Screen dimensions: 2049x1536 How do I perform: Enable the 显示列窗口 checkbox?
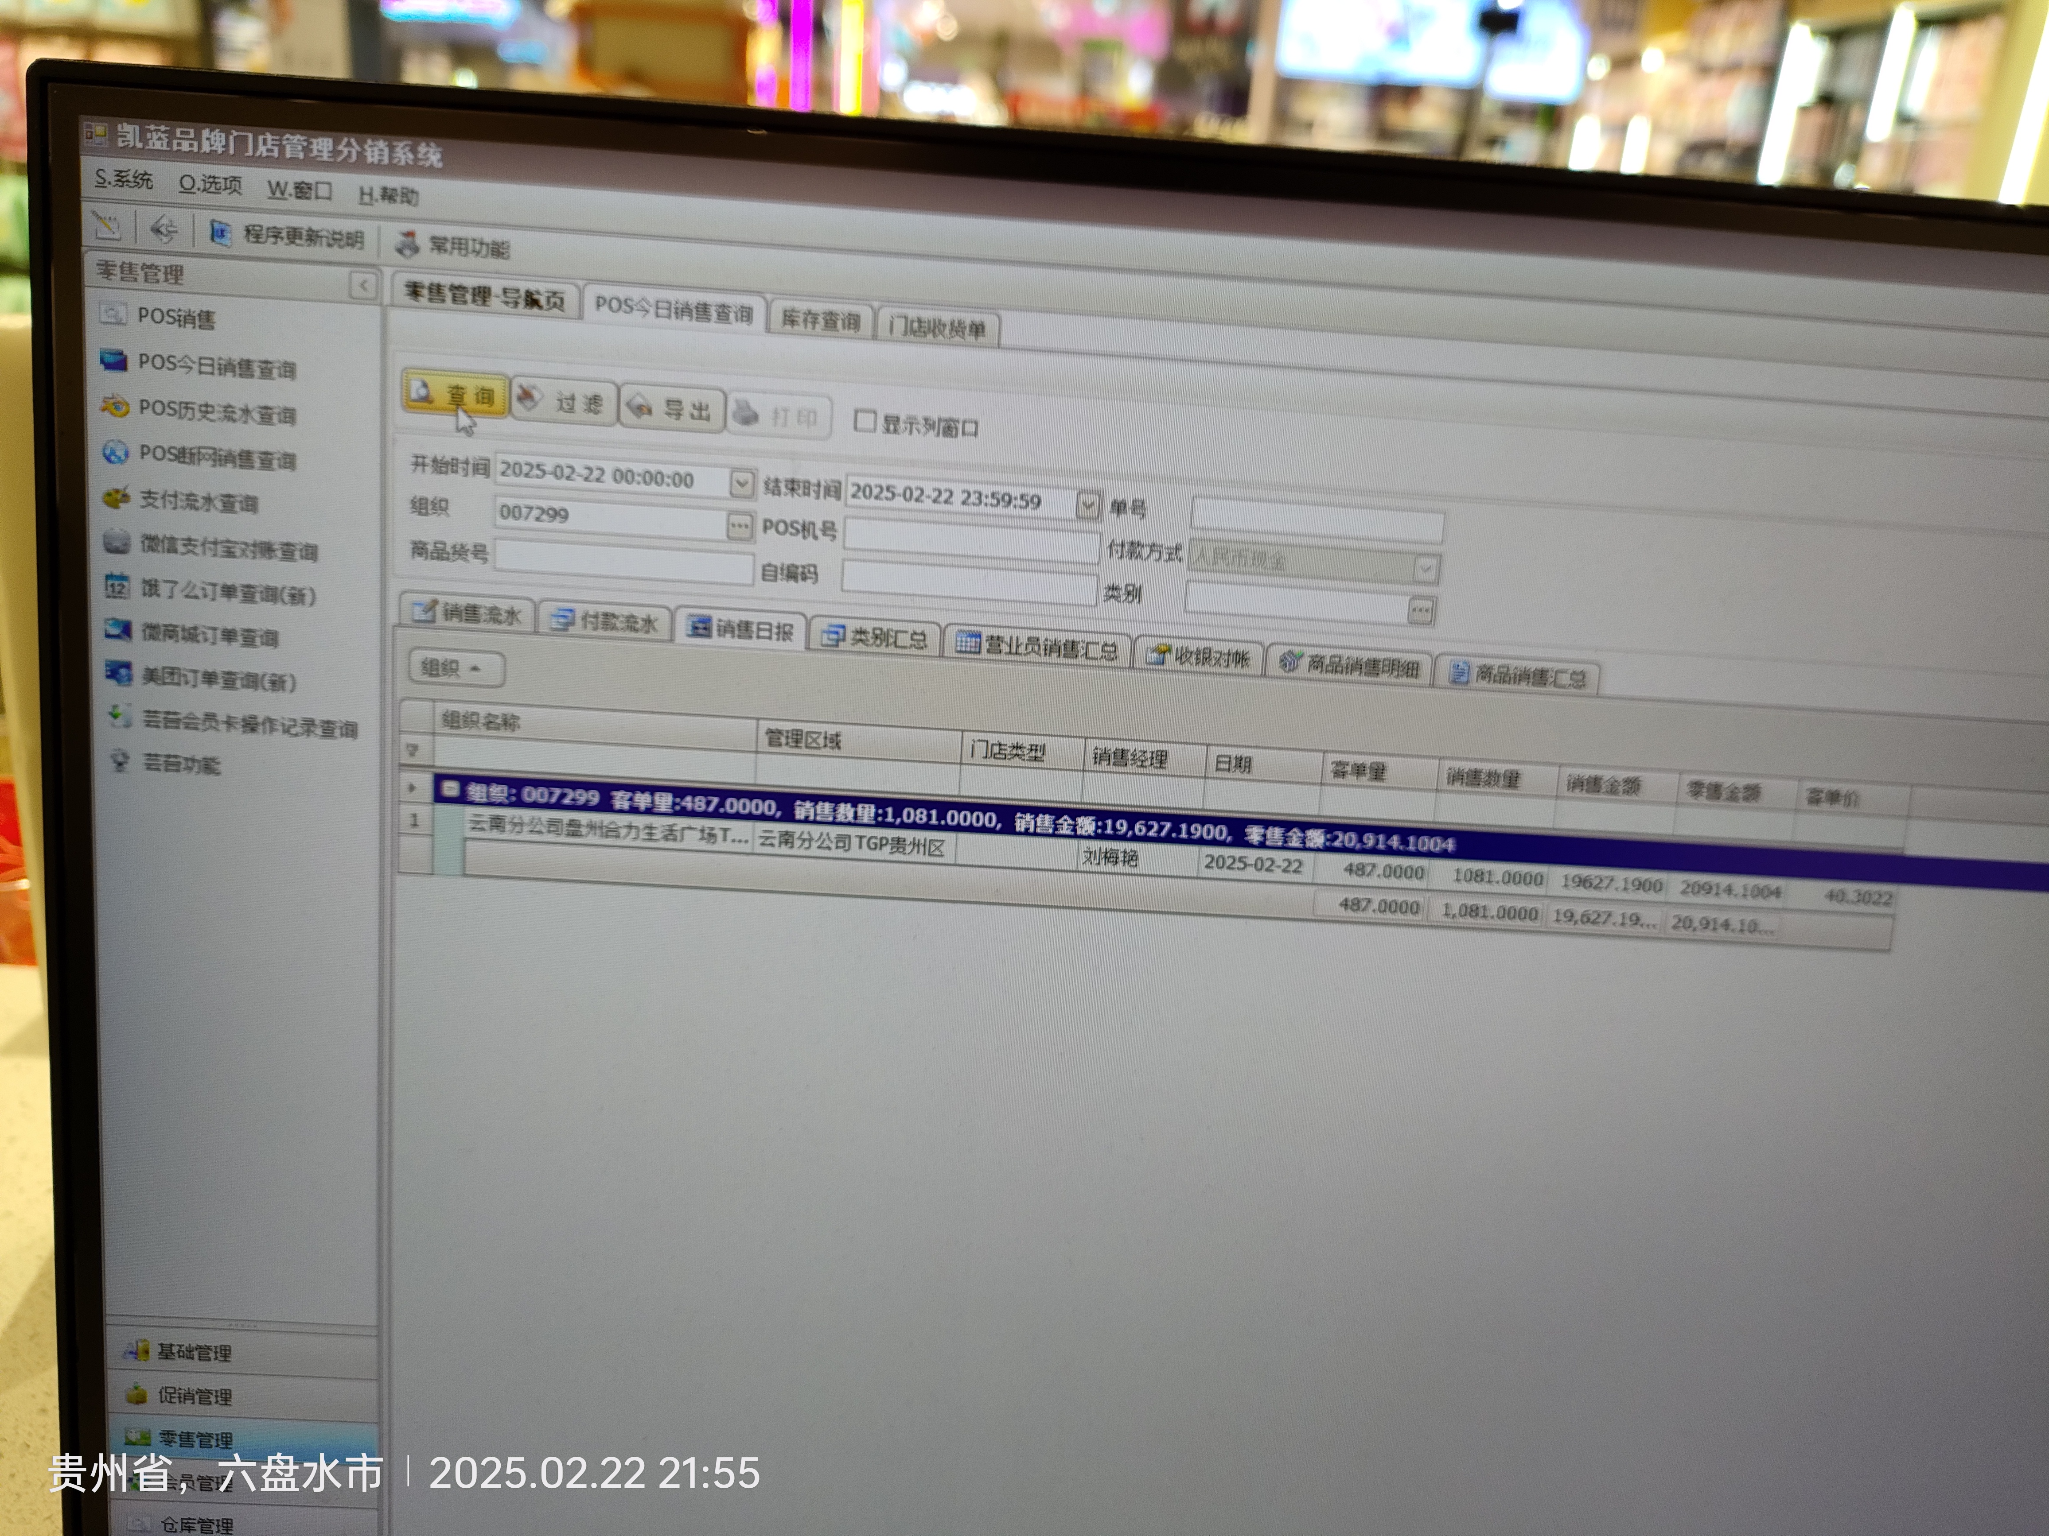864,421
